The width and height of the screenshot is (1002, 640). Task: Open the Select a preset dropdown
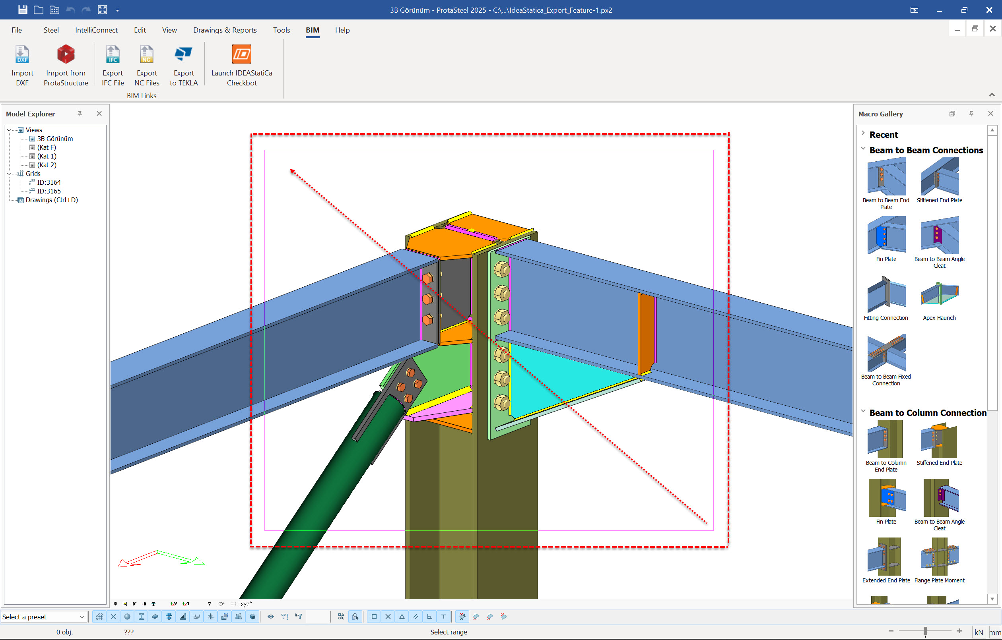[43, 617]
